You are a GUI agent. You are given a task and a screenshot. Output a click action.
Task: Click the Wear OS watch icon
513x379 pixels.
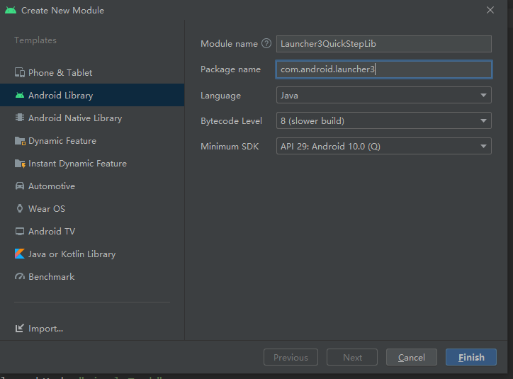[x=20, y=208]
